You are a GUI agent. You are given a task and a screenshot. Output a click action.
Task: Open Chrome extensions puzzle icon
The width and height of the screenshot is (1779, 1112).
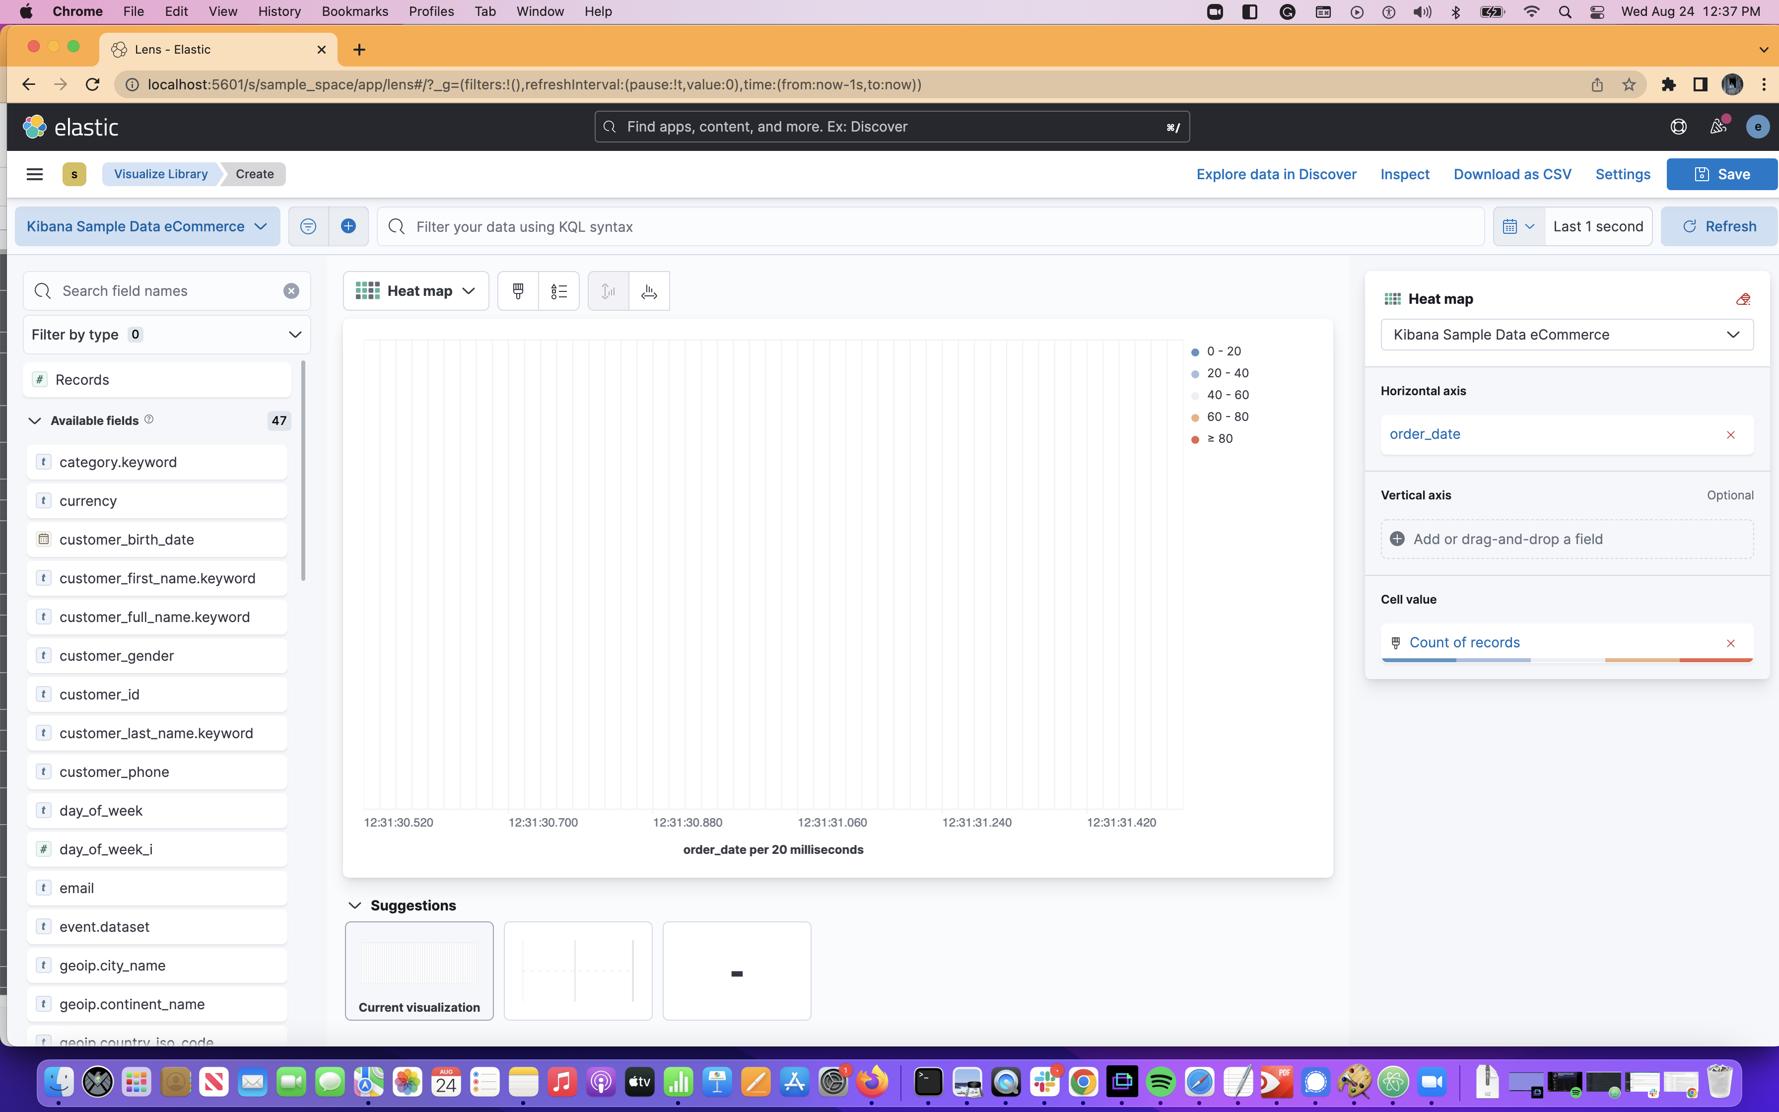point(1669,84)
